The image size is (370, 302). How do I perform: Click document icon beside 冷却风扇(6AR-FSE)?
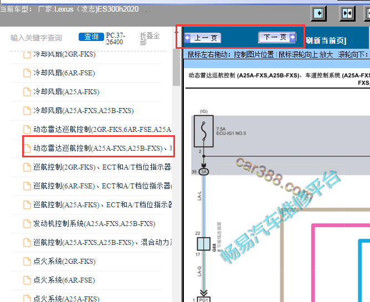[27, 73]
